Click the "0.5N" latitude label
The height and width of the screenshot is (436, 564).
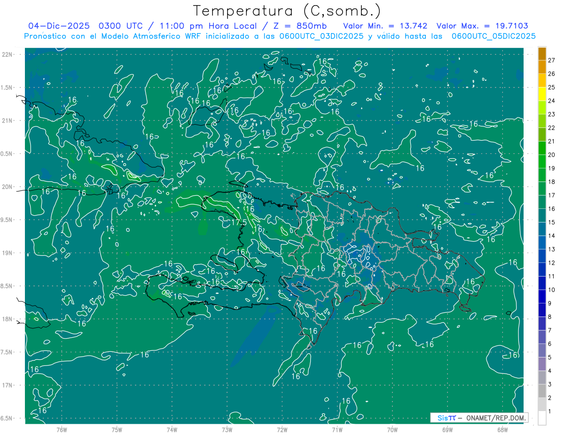(x=7, y=154)
